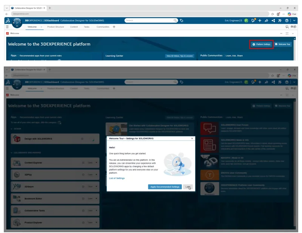Open the Get Started video thumbnail in Learning Center
The width and height of the screenshot is (302, 233).
pos(116,129)
